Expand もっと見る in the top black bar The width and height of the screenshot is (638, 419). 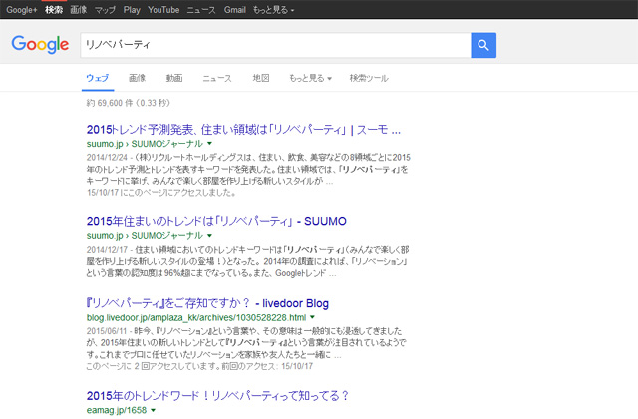pyautogui.click(x=274, y=9)
